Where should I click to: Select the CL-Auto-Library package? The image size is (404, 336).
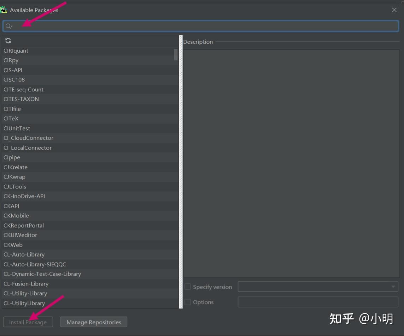click(90, 254)
